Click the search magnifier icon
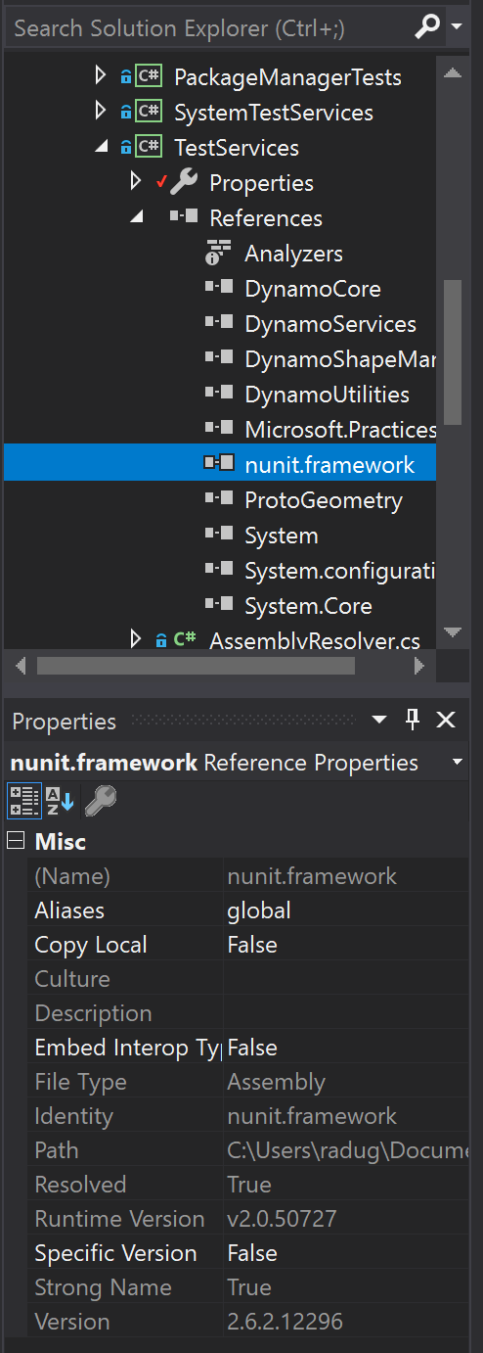This screenshot has height=1353, width=483. click(x=427, y=27)
